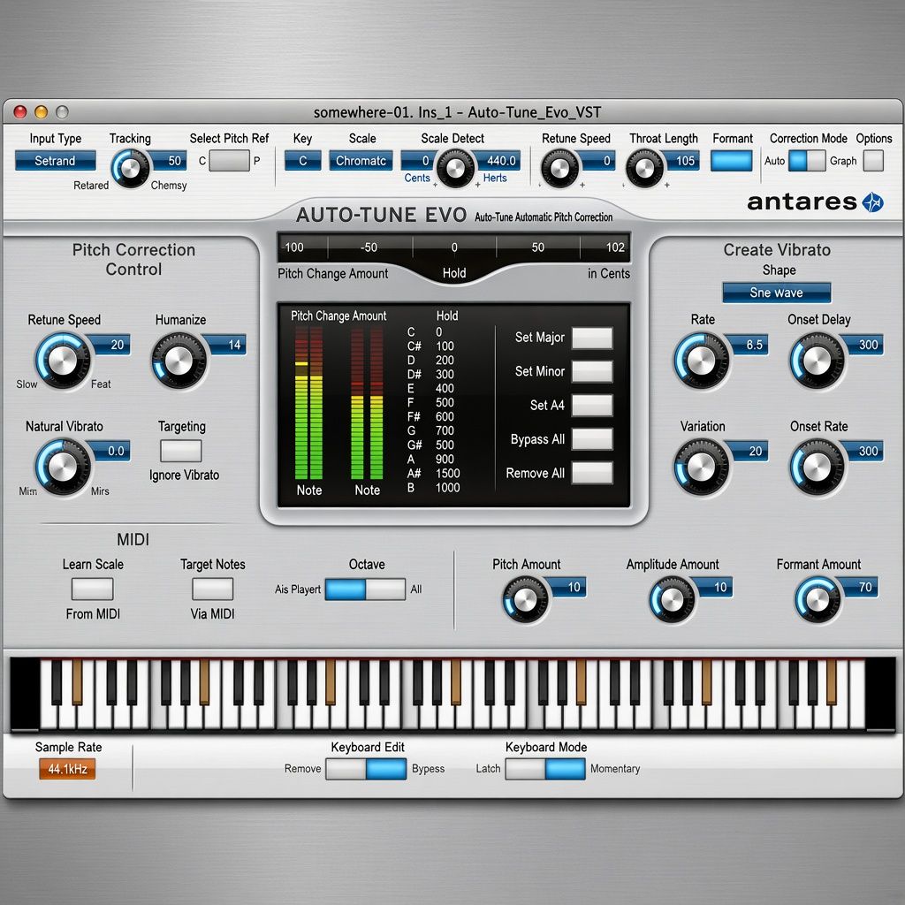The height and width of the screenshot is (905, 905).
Task: Click the F# row showing 600
Action: point(431,417)
